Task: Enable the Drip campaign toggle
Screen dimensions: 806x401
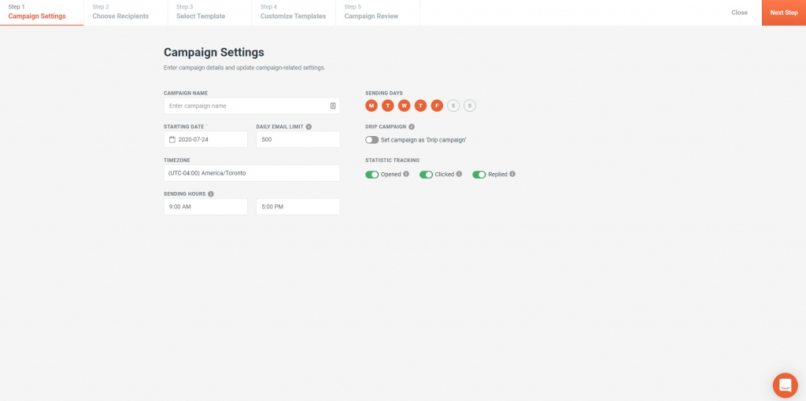Action: pyautogui.click(x=372, y=140)
